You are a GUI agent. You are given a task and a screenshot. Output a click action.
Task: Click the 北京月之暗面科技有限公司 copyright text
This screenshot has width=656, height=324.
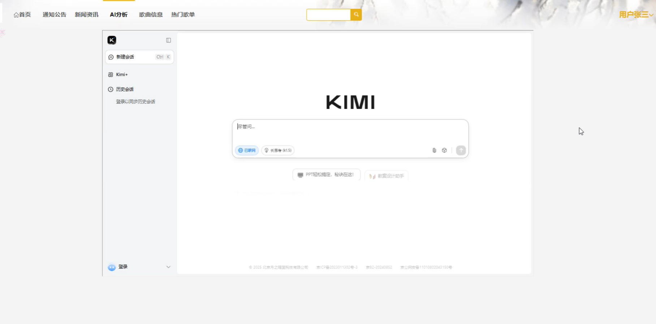point(279,267)
